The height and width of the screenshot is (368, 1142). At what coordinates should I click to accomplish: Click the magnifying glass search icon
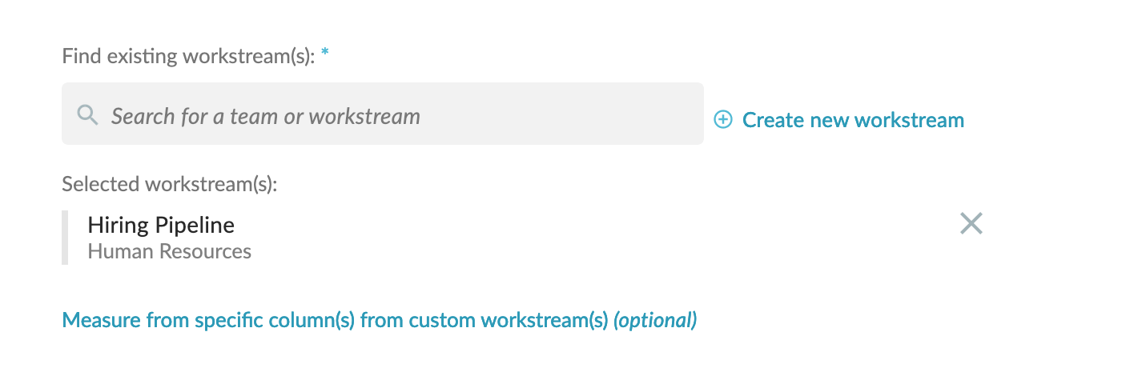point(87,115)
